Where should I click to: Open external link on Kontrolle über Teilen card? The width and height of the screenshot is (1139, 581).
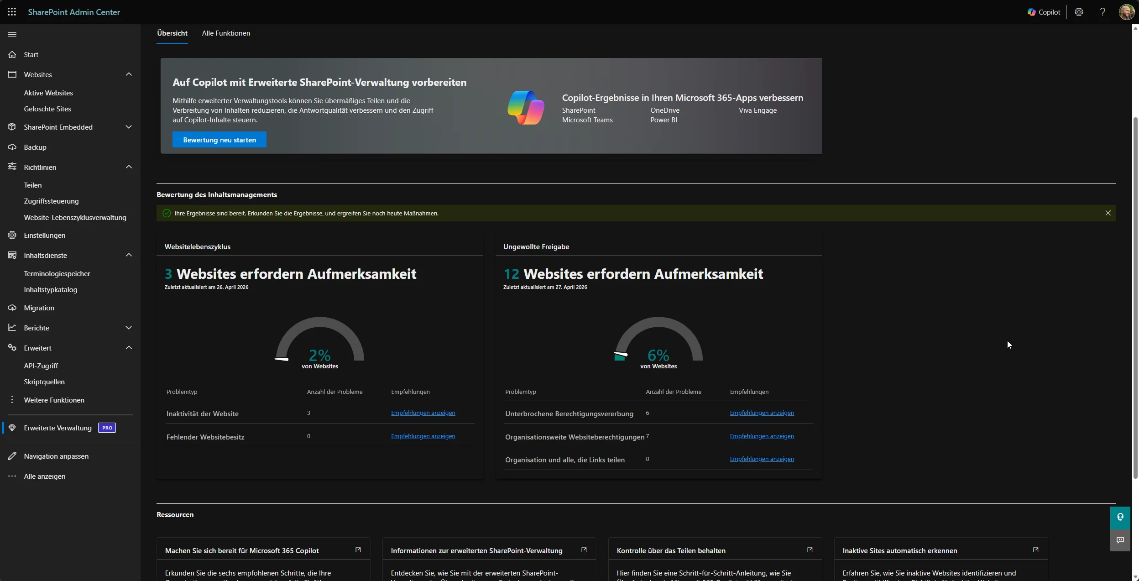pos(810,550)
